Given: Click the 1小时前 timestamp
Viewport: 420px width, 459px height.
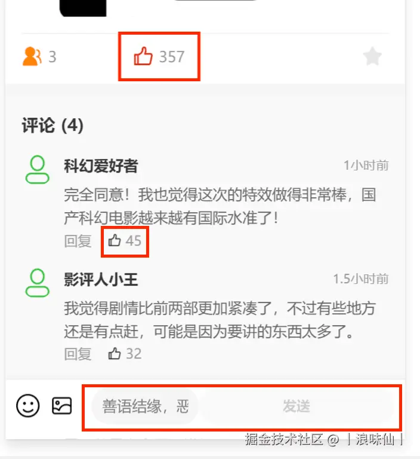Looking at the screenshot, I should click(366, 166).
